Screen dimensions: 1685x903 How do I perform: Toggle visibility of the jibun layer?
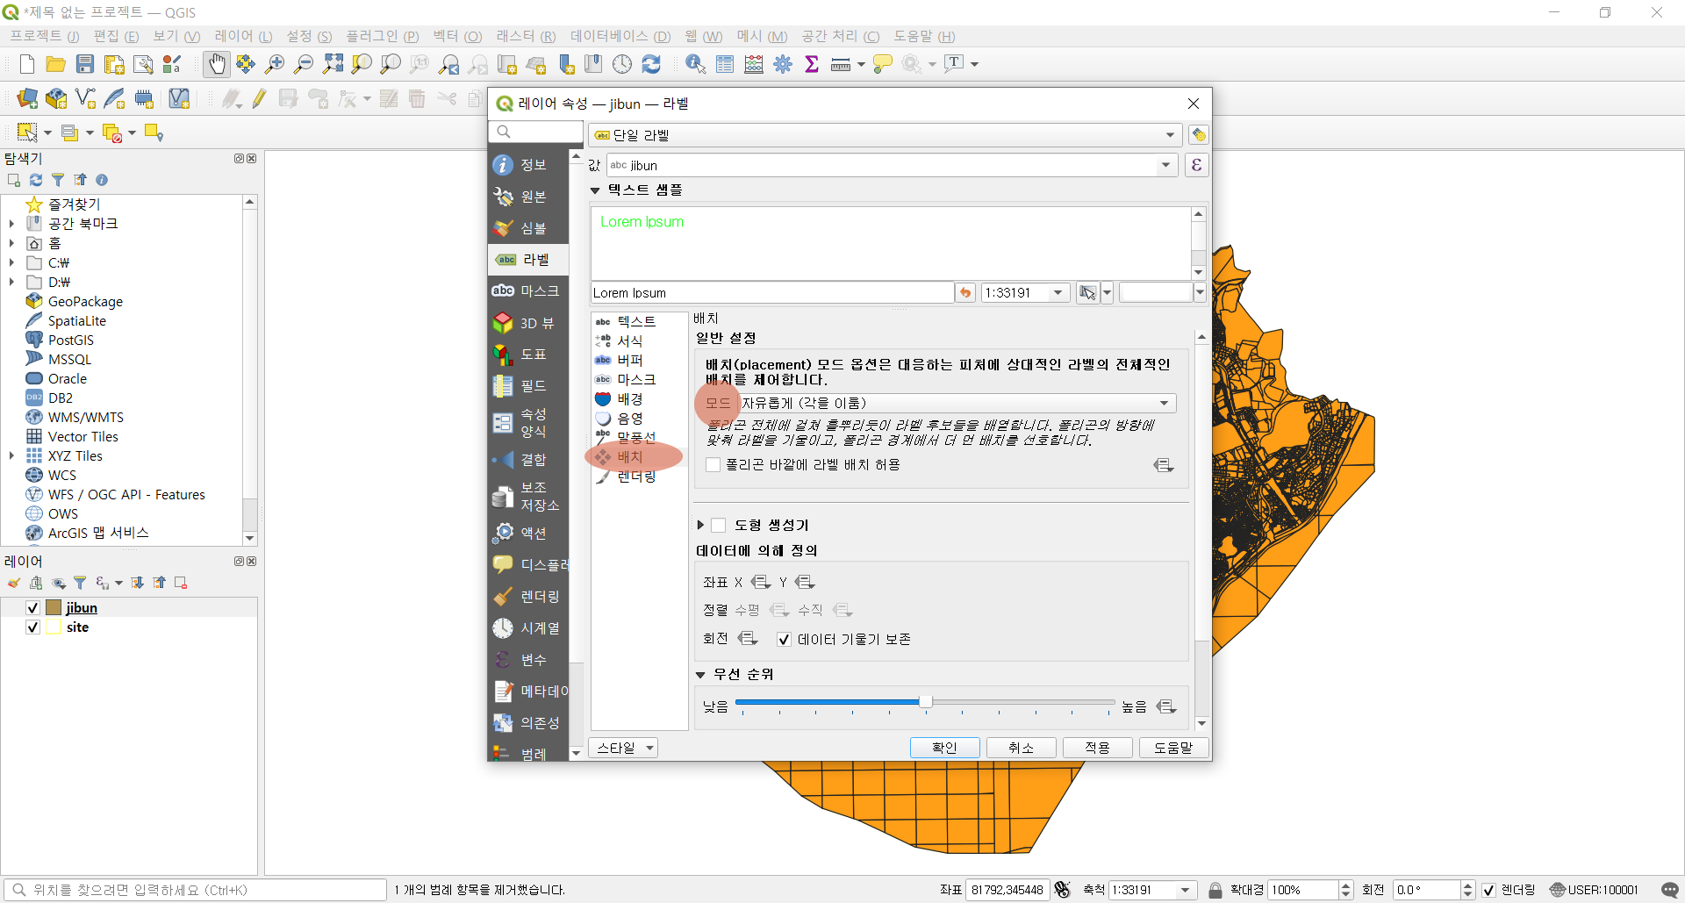[x=32, y=608]
